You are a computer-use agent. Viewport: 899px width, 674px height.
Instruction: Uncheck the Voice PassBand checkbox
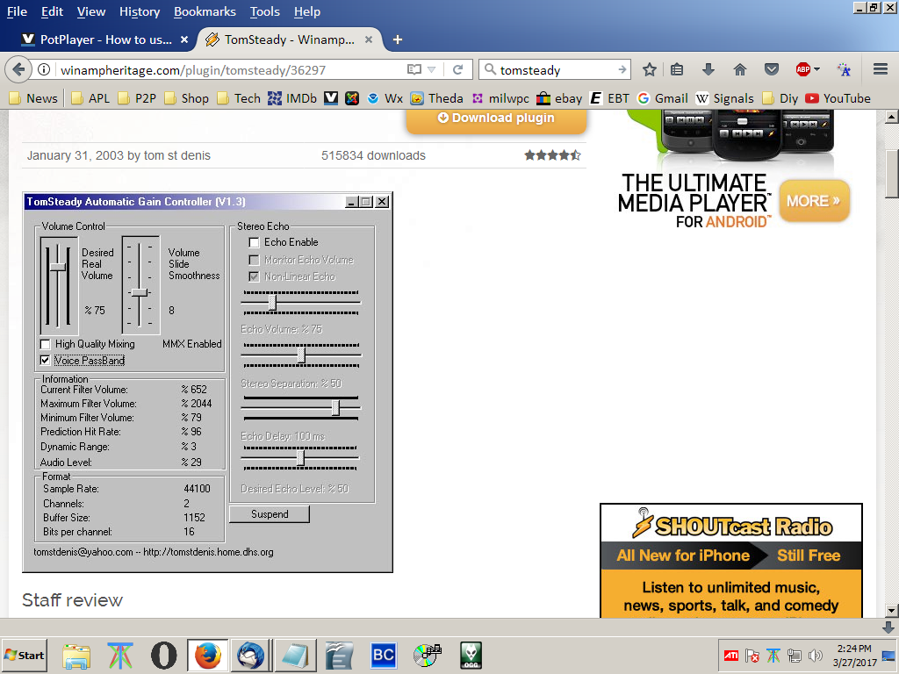tap(46, 361)
